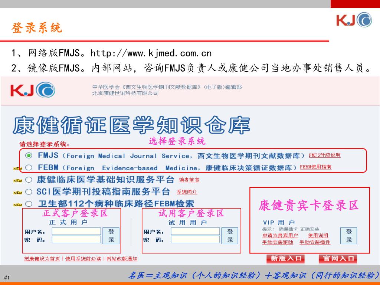
Task: Open 申请为贵宾用户 link
Action: (280, 236)
